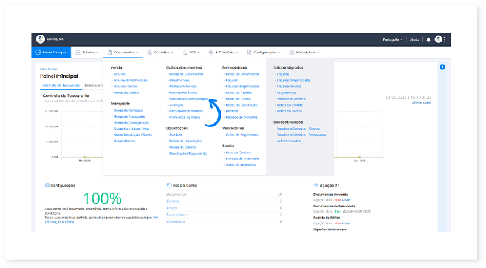Click the Uso da Conta icon

(x=168, y=185)
